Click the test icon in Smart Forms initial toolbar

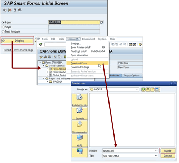point(20,10)
